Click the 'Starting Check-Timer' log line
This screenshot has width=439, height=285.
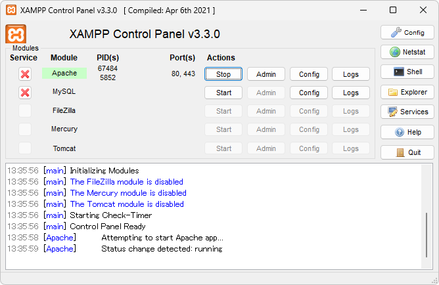click(x=111, y=215)
